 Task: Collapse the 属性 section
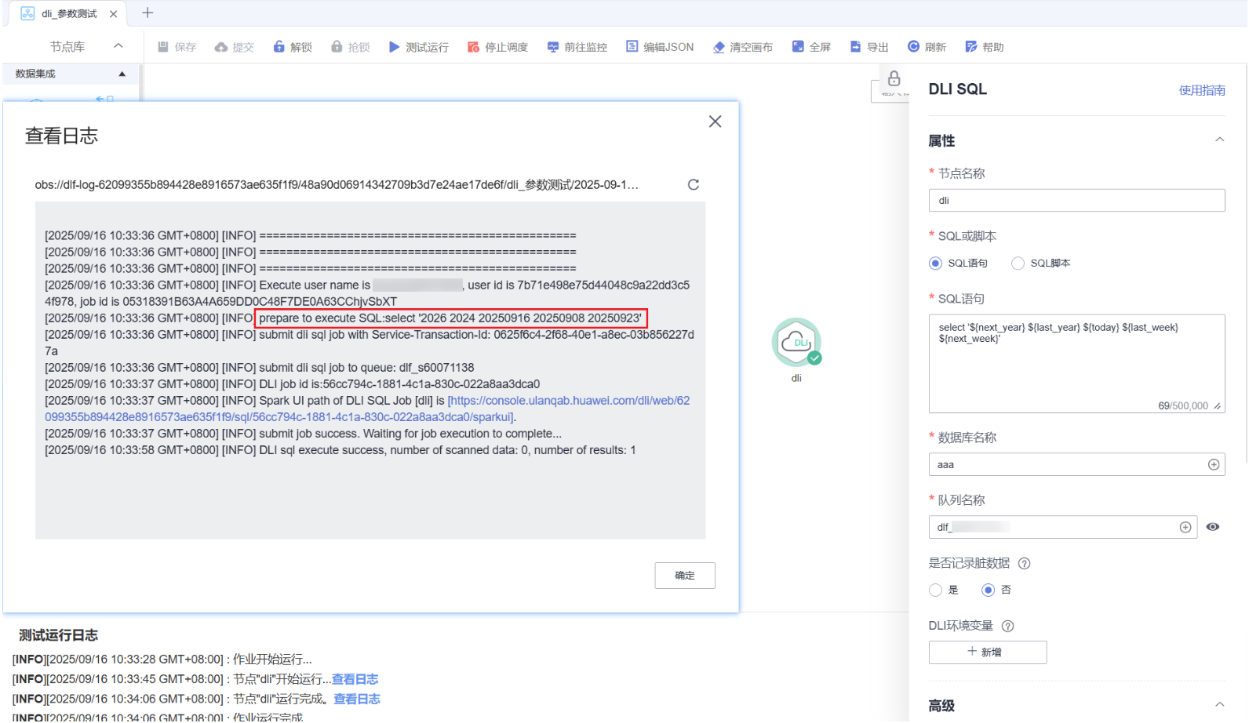coord(1219,140)
